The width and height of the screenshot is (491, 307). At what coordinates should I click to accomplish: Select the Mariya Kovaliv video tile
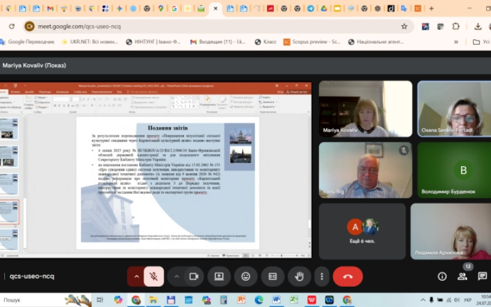point(365,109)
